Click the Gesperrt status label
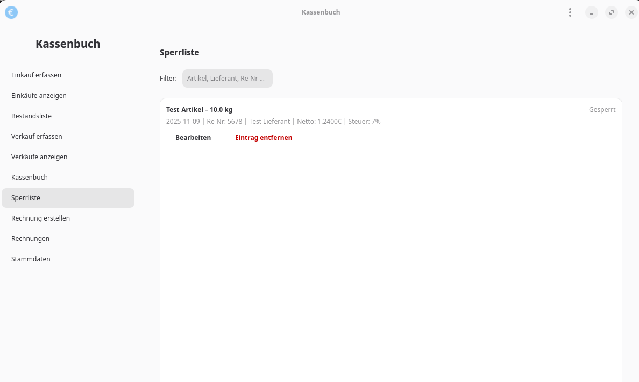 click(602, 110)
